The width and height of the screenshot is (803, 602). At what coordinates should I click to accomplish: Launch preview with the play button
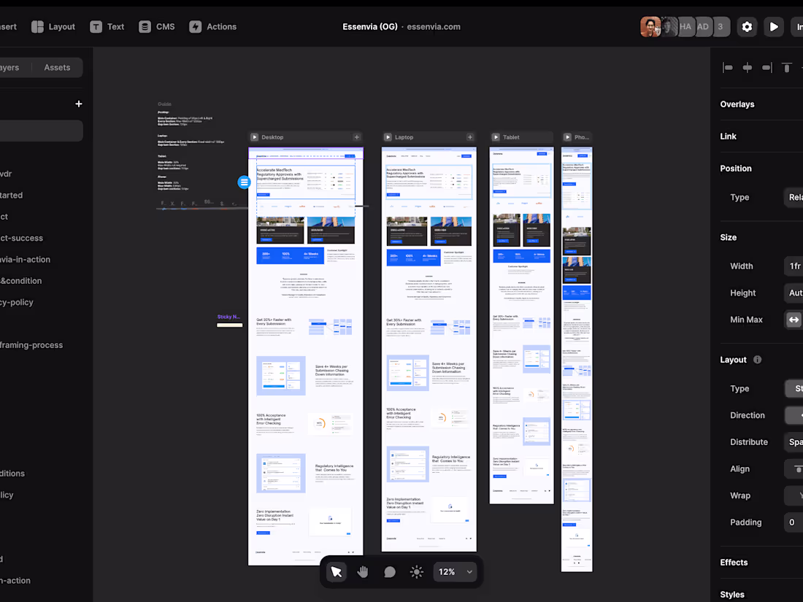point(774,26)
